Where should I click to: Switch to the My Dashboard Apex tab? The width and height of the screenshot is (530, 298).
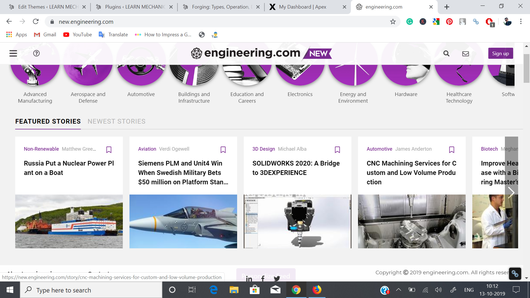308,7
